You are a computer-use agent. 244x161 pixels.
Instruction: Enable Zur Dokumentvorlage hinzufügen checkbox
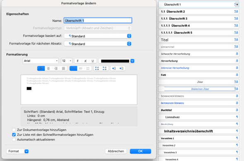point(14,130)
